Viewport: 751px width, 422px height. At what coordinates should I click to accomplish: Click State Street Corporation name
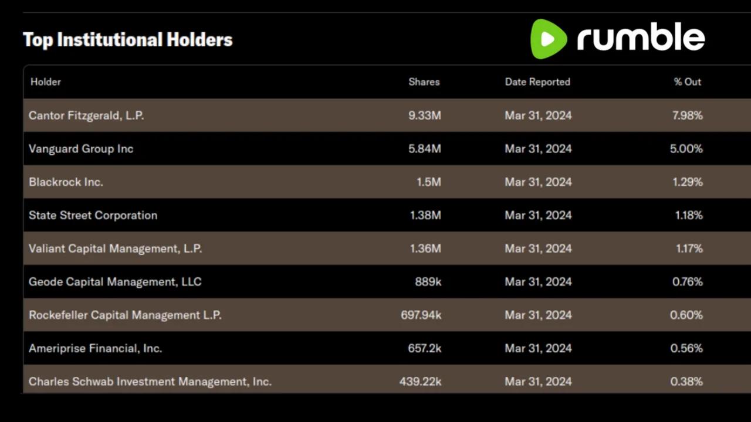[x=93, y=215]
